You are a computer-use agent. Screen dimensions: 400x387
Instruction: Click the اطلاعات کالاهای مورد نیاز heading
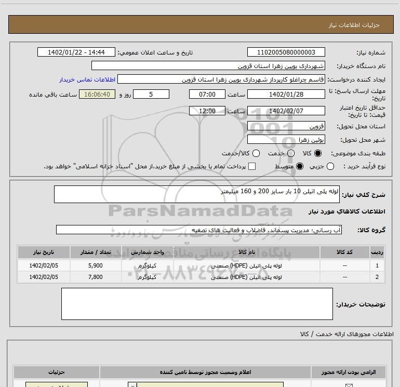coord(346,211)
